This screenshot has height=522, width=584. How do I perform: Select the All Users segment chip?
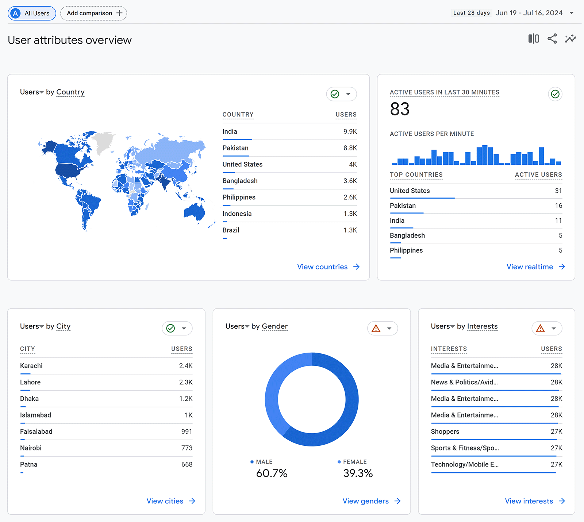[x=31, y=13]
